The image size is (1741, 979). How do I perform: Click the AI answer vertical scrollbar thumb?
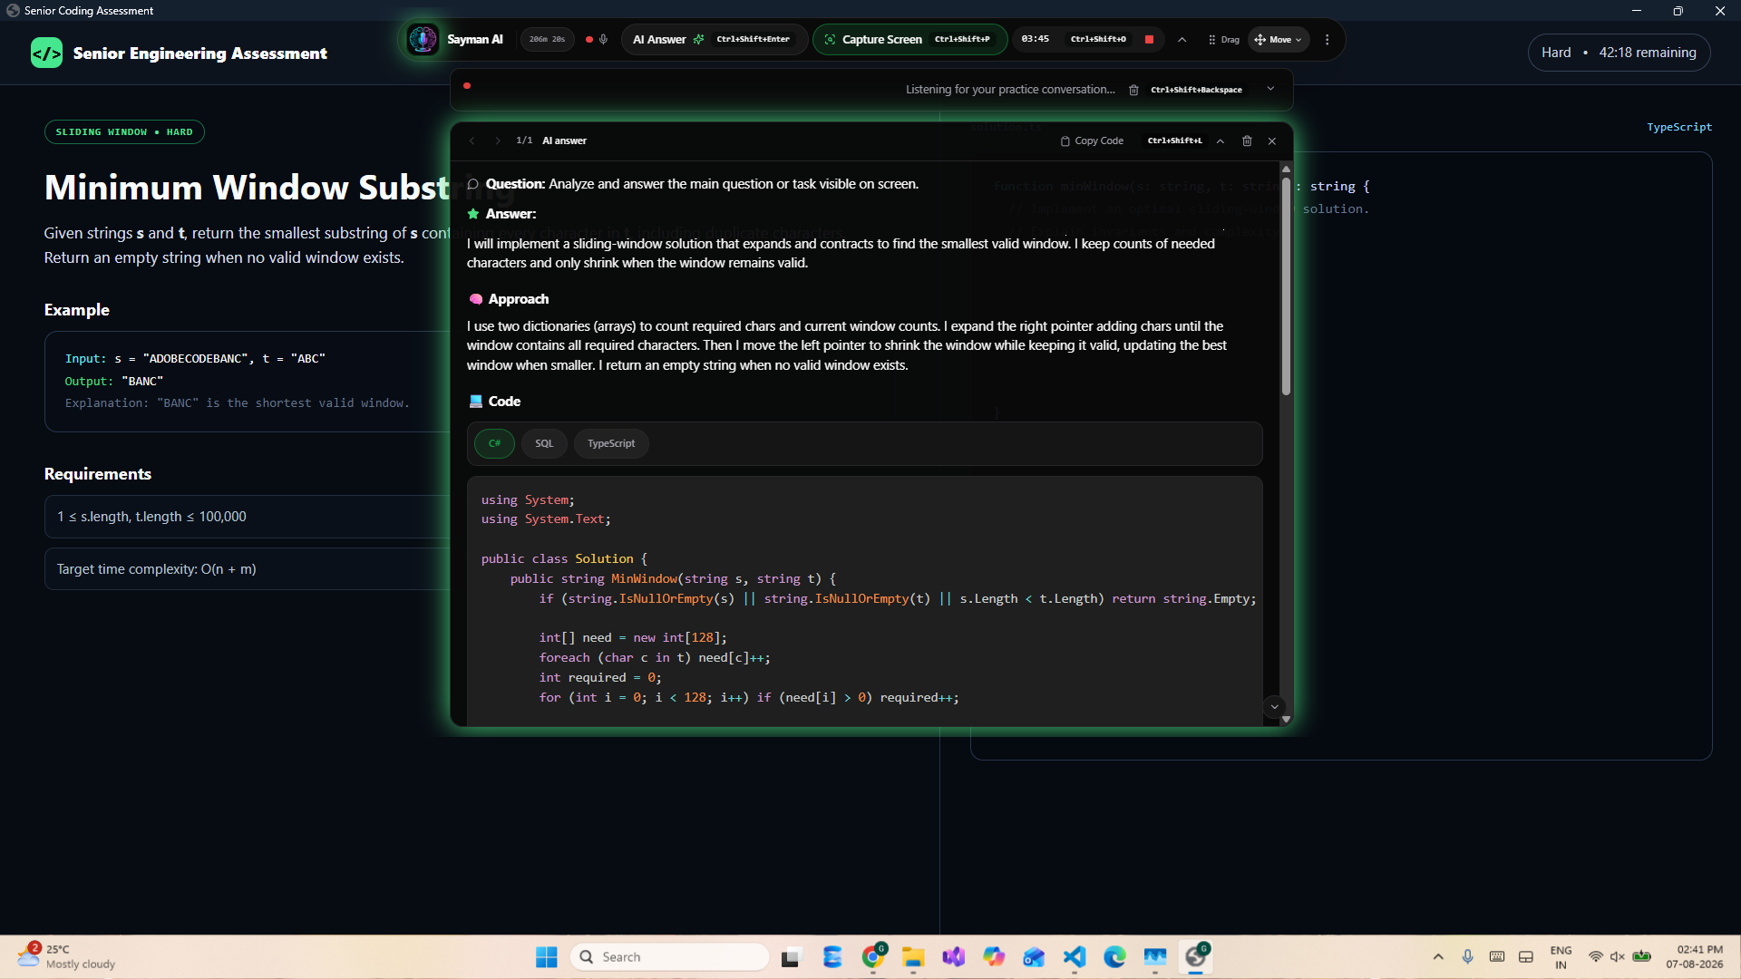[1286, 286]
